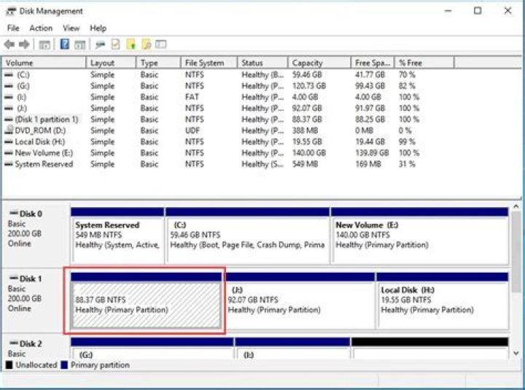Select the (C:) partition block on Disk 0
The width and height of the screenshot is (525, 390).
click(x=246, y=235)
